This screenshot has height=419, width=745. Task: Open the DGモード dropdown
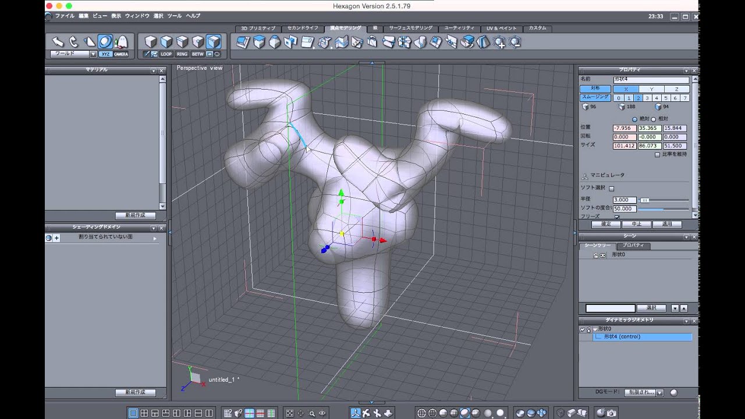659,393
